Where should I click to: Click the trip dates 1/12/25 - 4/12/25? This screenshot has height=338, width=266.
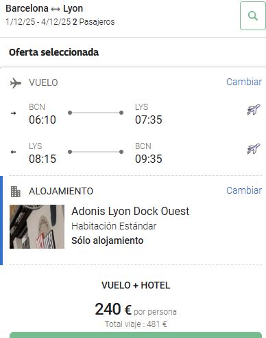coord(38,22)
